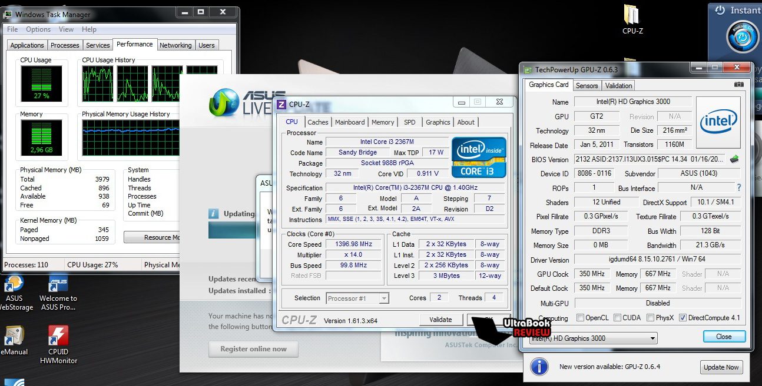The image size is (762, 386).
Task: Switch to the Validation tab in GPU-Z
Action: (x=619, y=86)
